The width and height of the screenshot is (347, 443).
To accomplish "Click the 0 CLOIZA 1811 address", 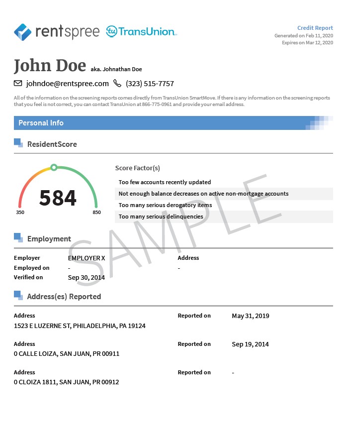I will click(66, 382).
